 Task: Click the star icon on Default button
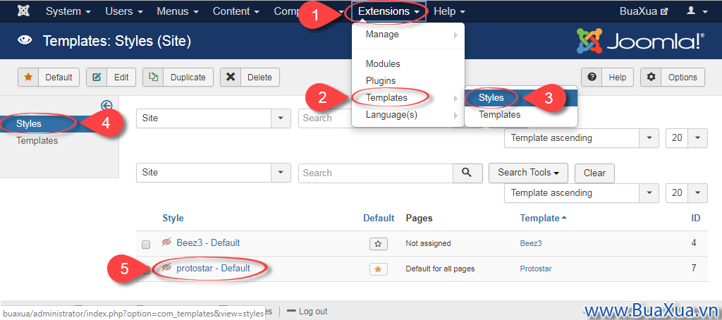click(x=28, y=78)
